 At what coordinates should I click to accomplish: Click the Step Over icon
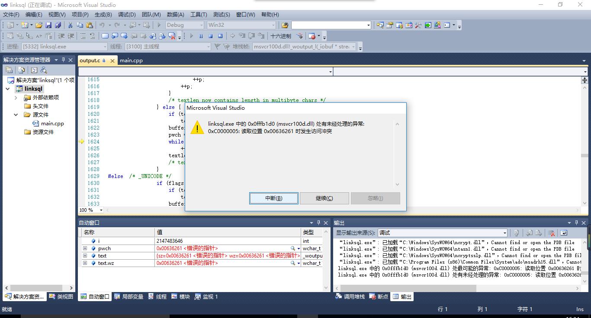pos(251,36)
